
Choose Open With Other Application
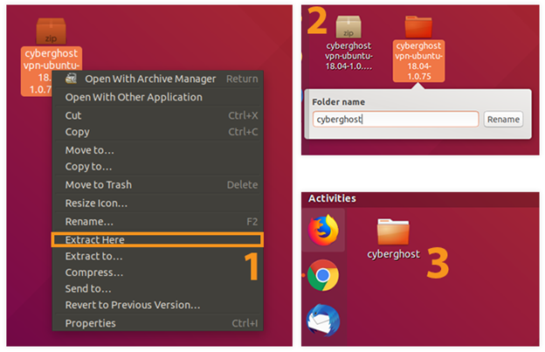point(158,97)
